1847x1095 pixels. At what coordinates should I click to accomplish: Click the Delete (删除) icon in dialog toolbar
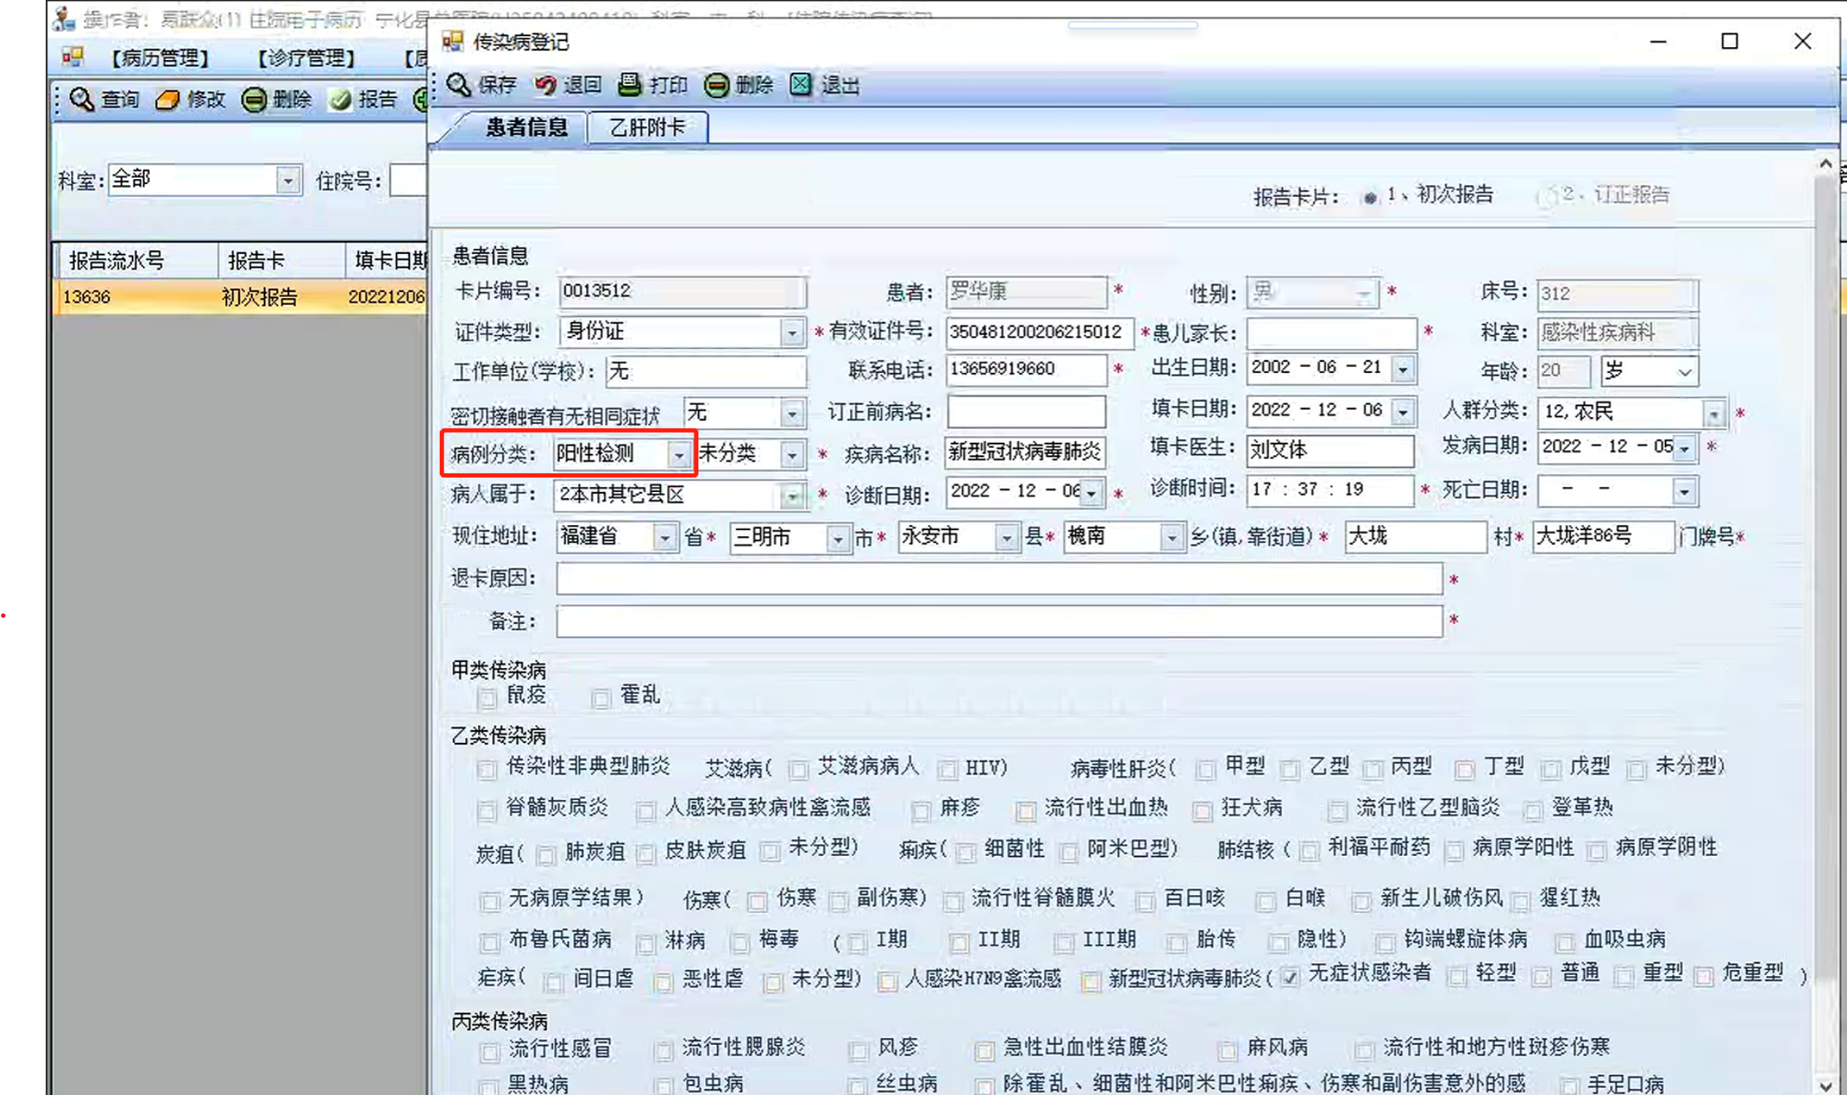point(716,85)
